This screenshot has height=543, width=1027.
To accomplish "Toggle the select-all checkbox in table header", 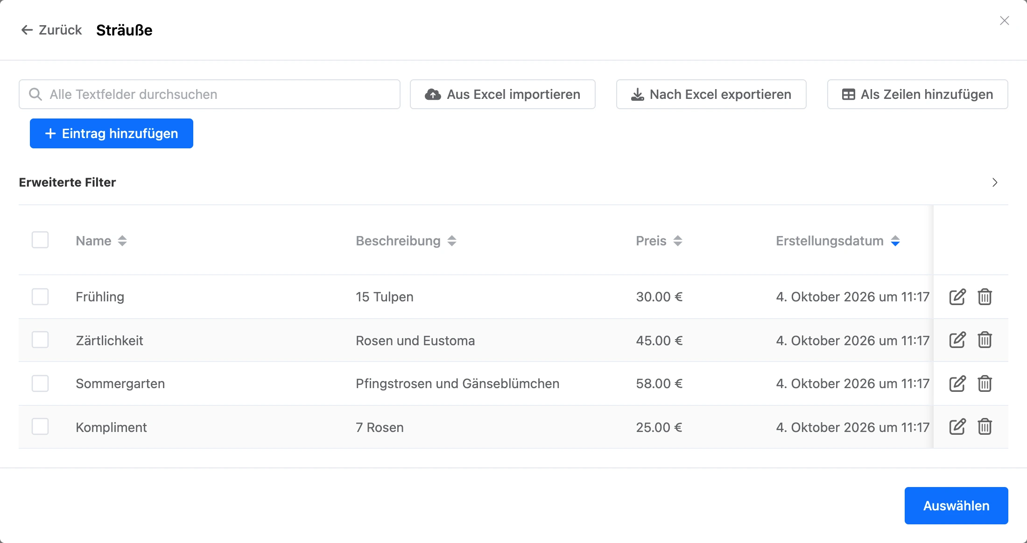I will 40,240.
